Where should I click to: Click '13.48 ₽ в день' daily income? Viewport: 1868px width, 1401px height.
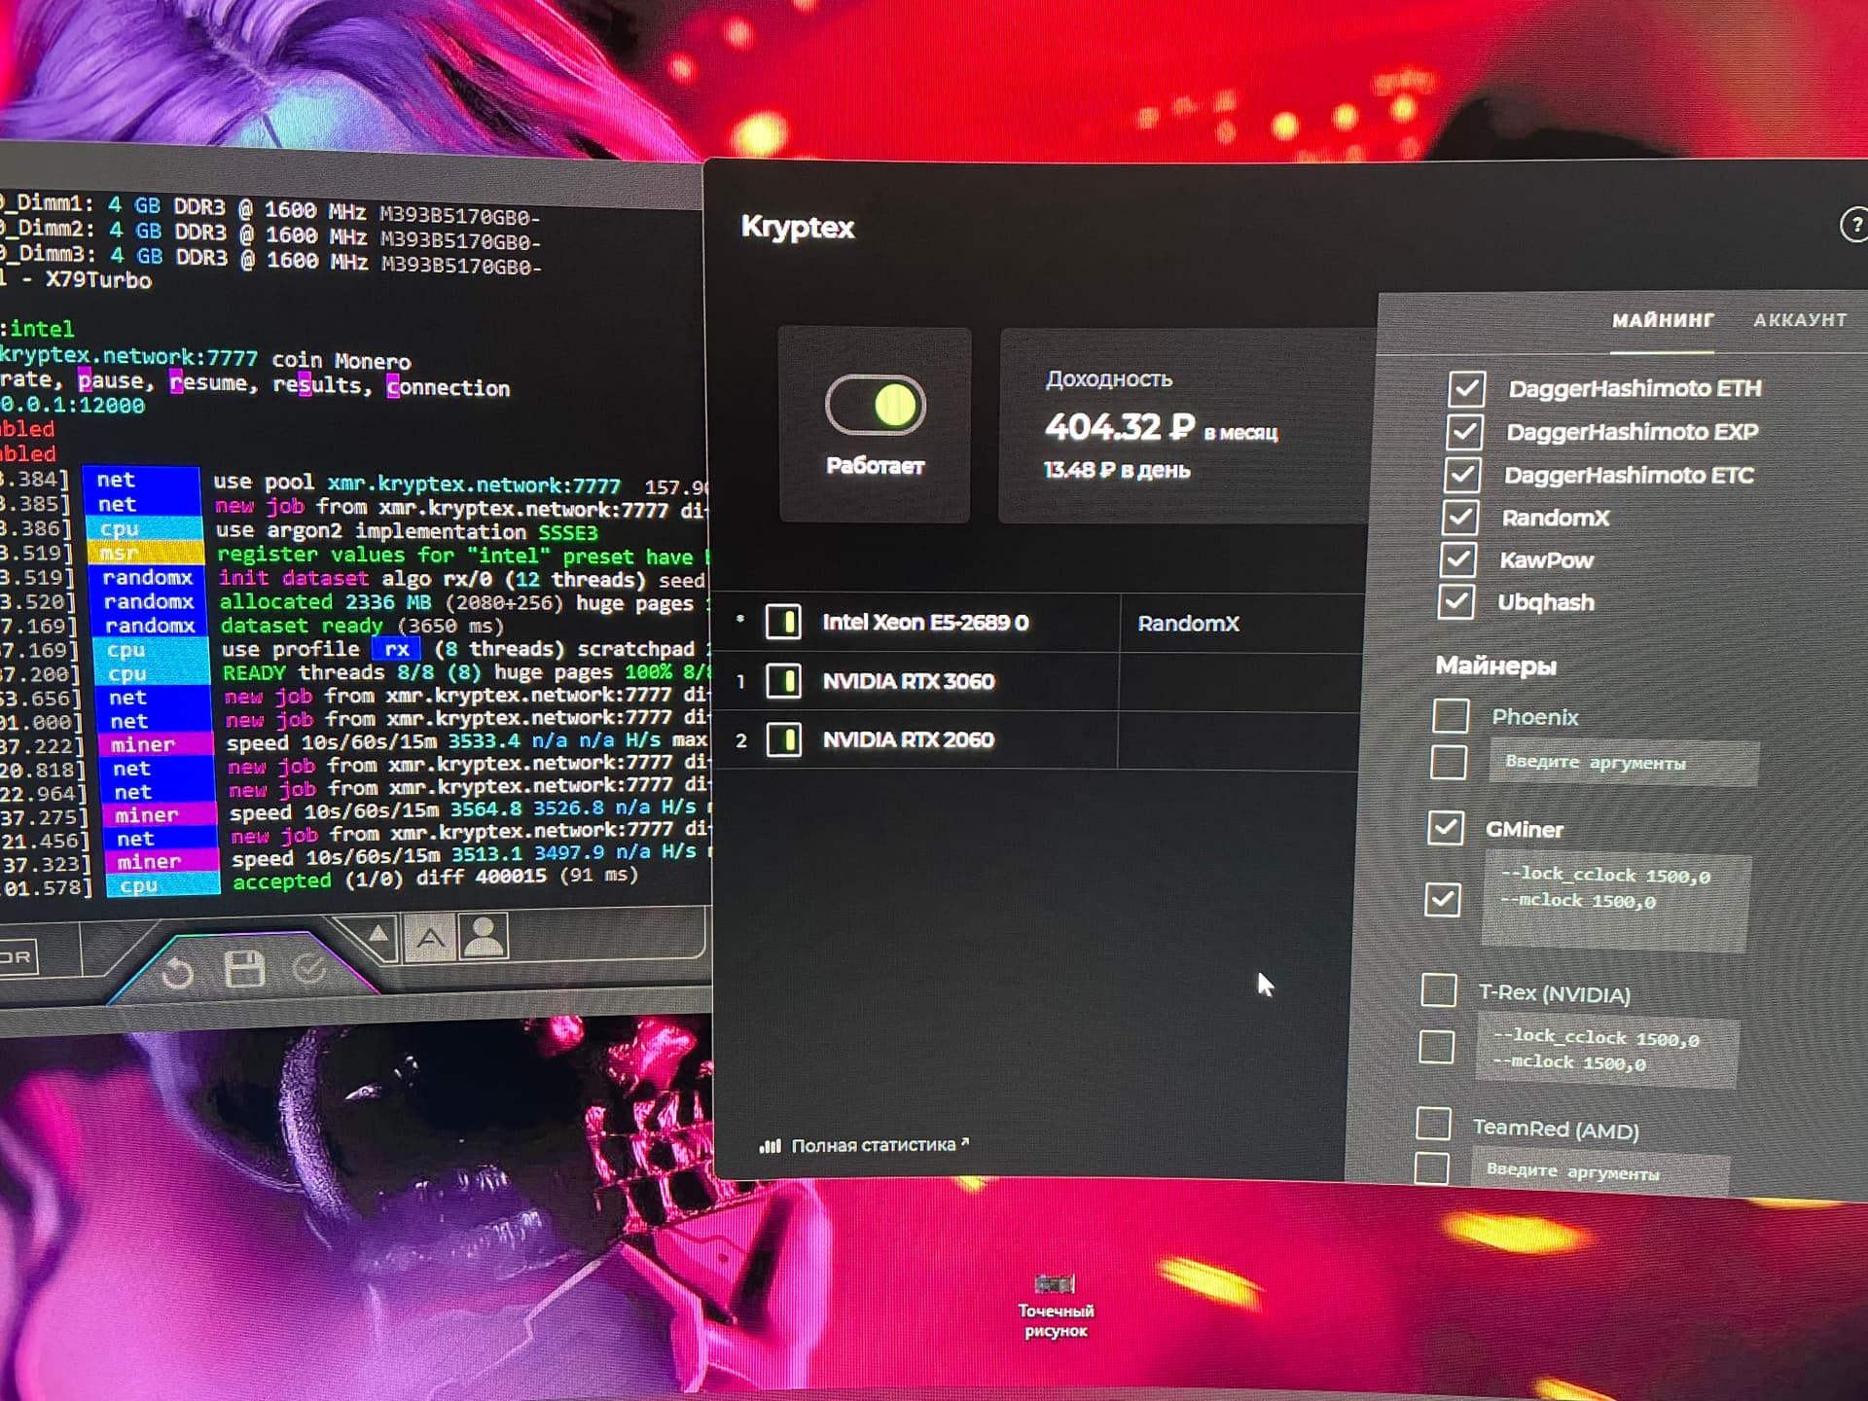1117,470
